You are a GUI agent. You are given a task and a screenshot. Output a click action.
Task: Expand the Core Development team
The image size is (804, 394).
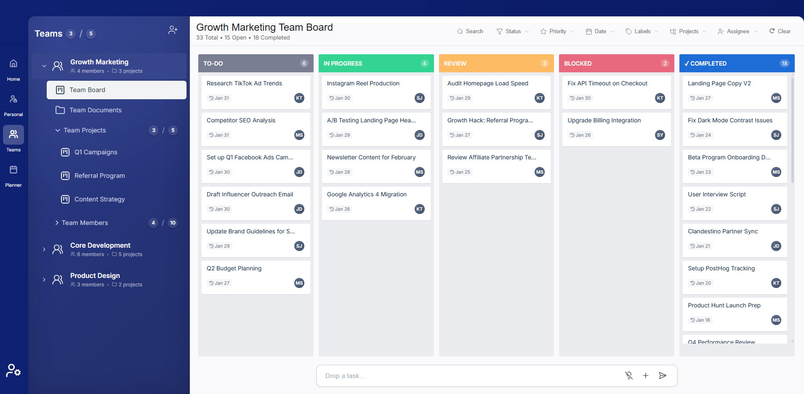click(x=44, y=249)
